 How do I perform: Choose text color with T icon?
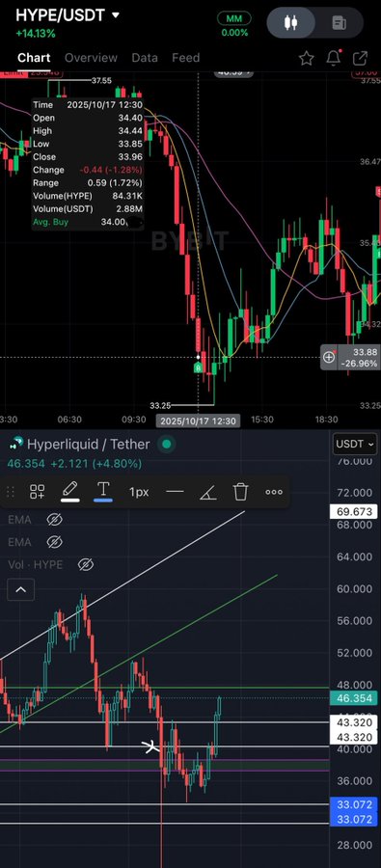(103, 491)
